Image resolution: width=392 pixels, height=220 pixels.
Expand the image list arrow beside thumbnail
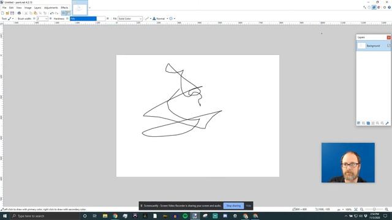[89, 8]
